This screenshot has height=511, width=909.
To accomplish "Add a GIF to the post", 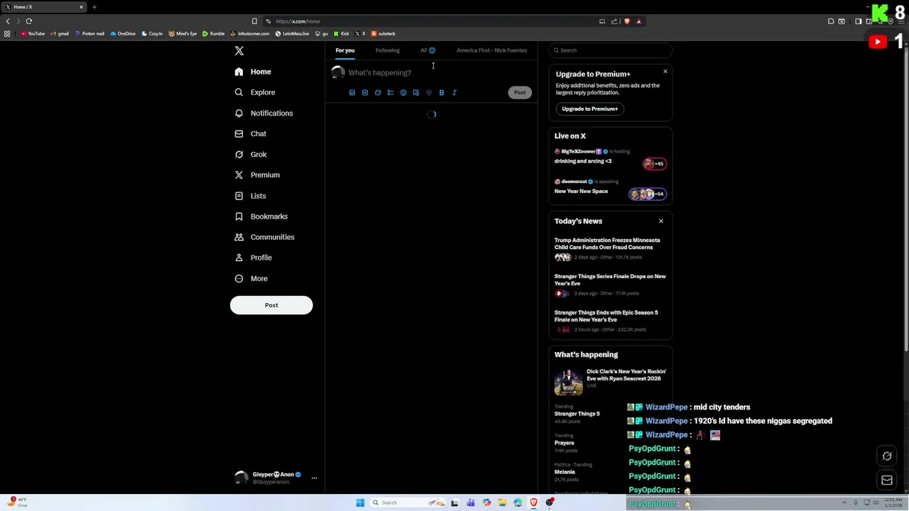I will [365, 92].
